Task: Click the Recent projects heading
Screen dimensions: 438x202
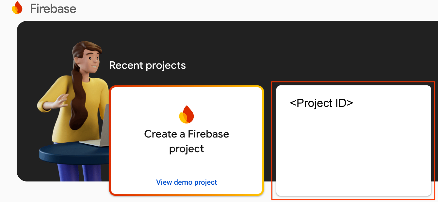Action: [x=148, y=65]
